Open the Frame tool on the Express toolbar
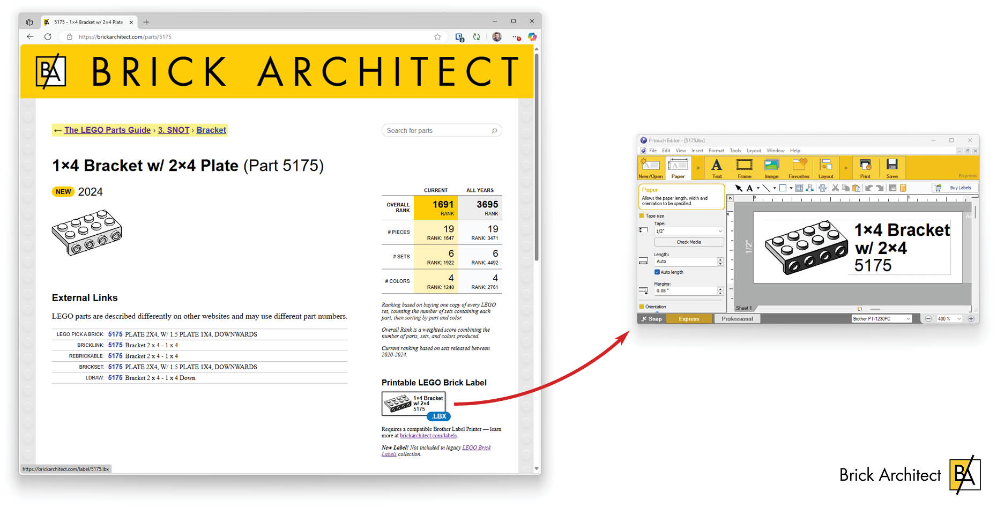The width and height of the screenshot is (997, 507). coord(745,167)
